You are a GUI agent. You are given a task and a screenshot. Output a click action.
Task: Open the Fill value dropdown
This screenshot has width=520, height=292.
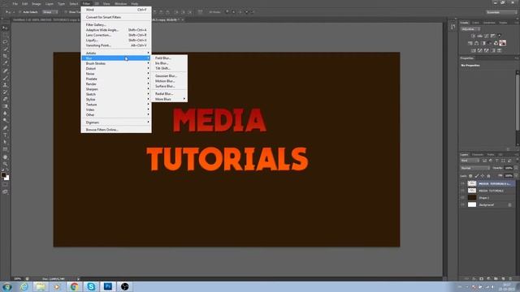pyautogui.click(x=516, y=176)
